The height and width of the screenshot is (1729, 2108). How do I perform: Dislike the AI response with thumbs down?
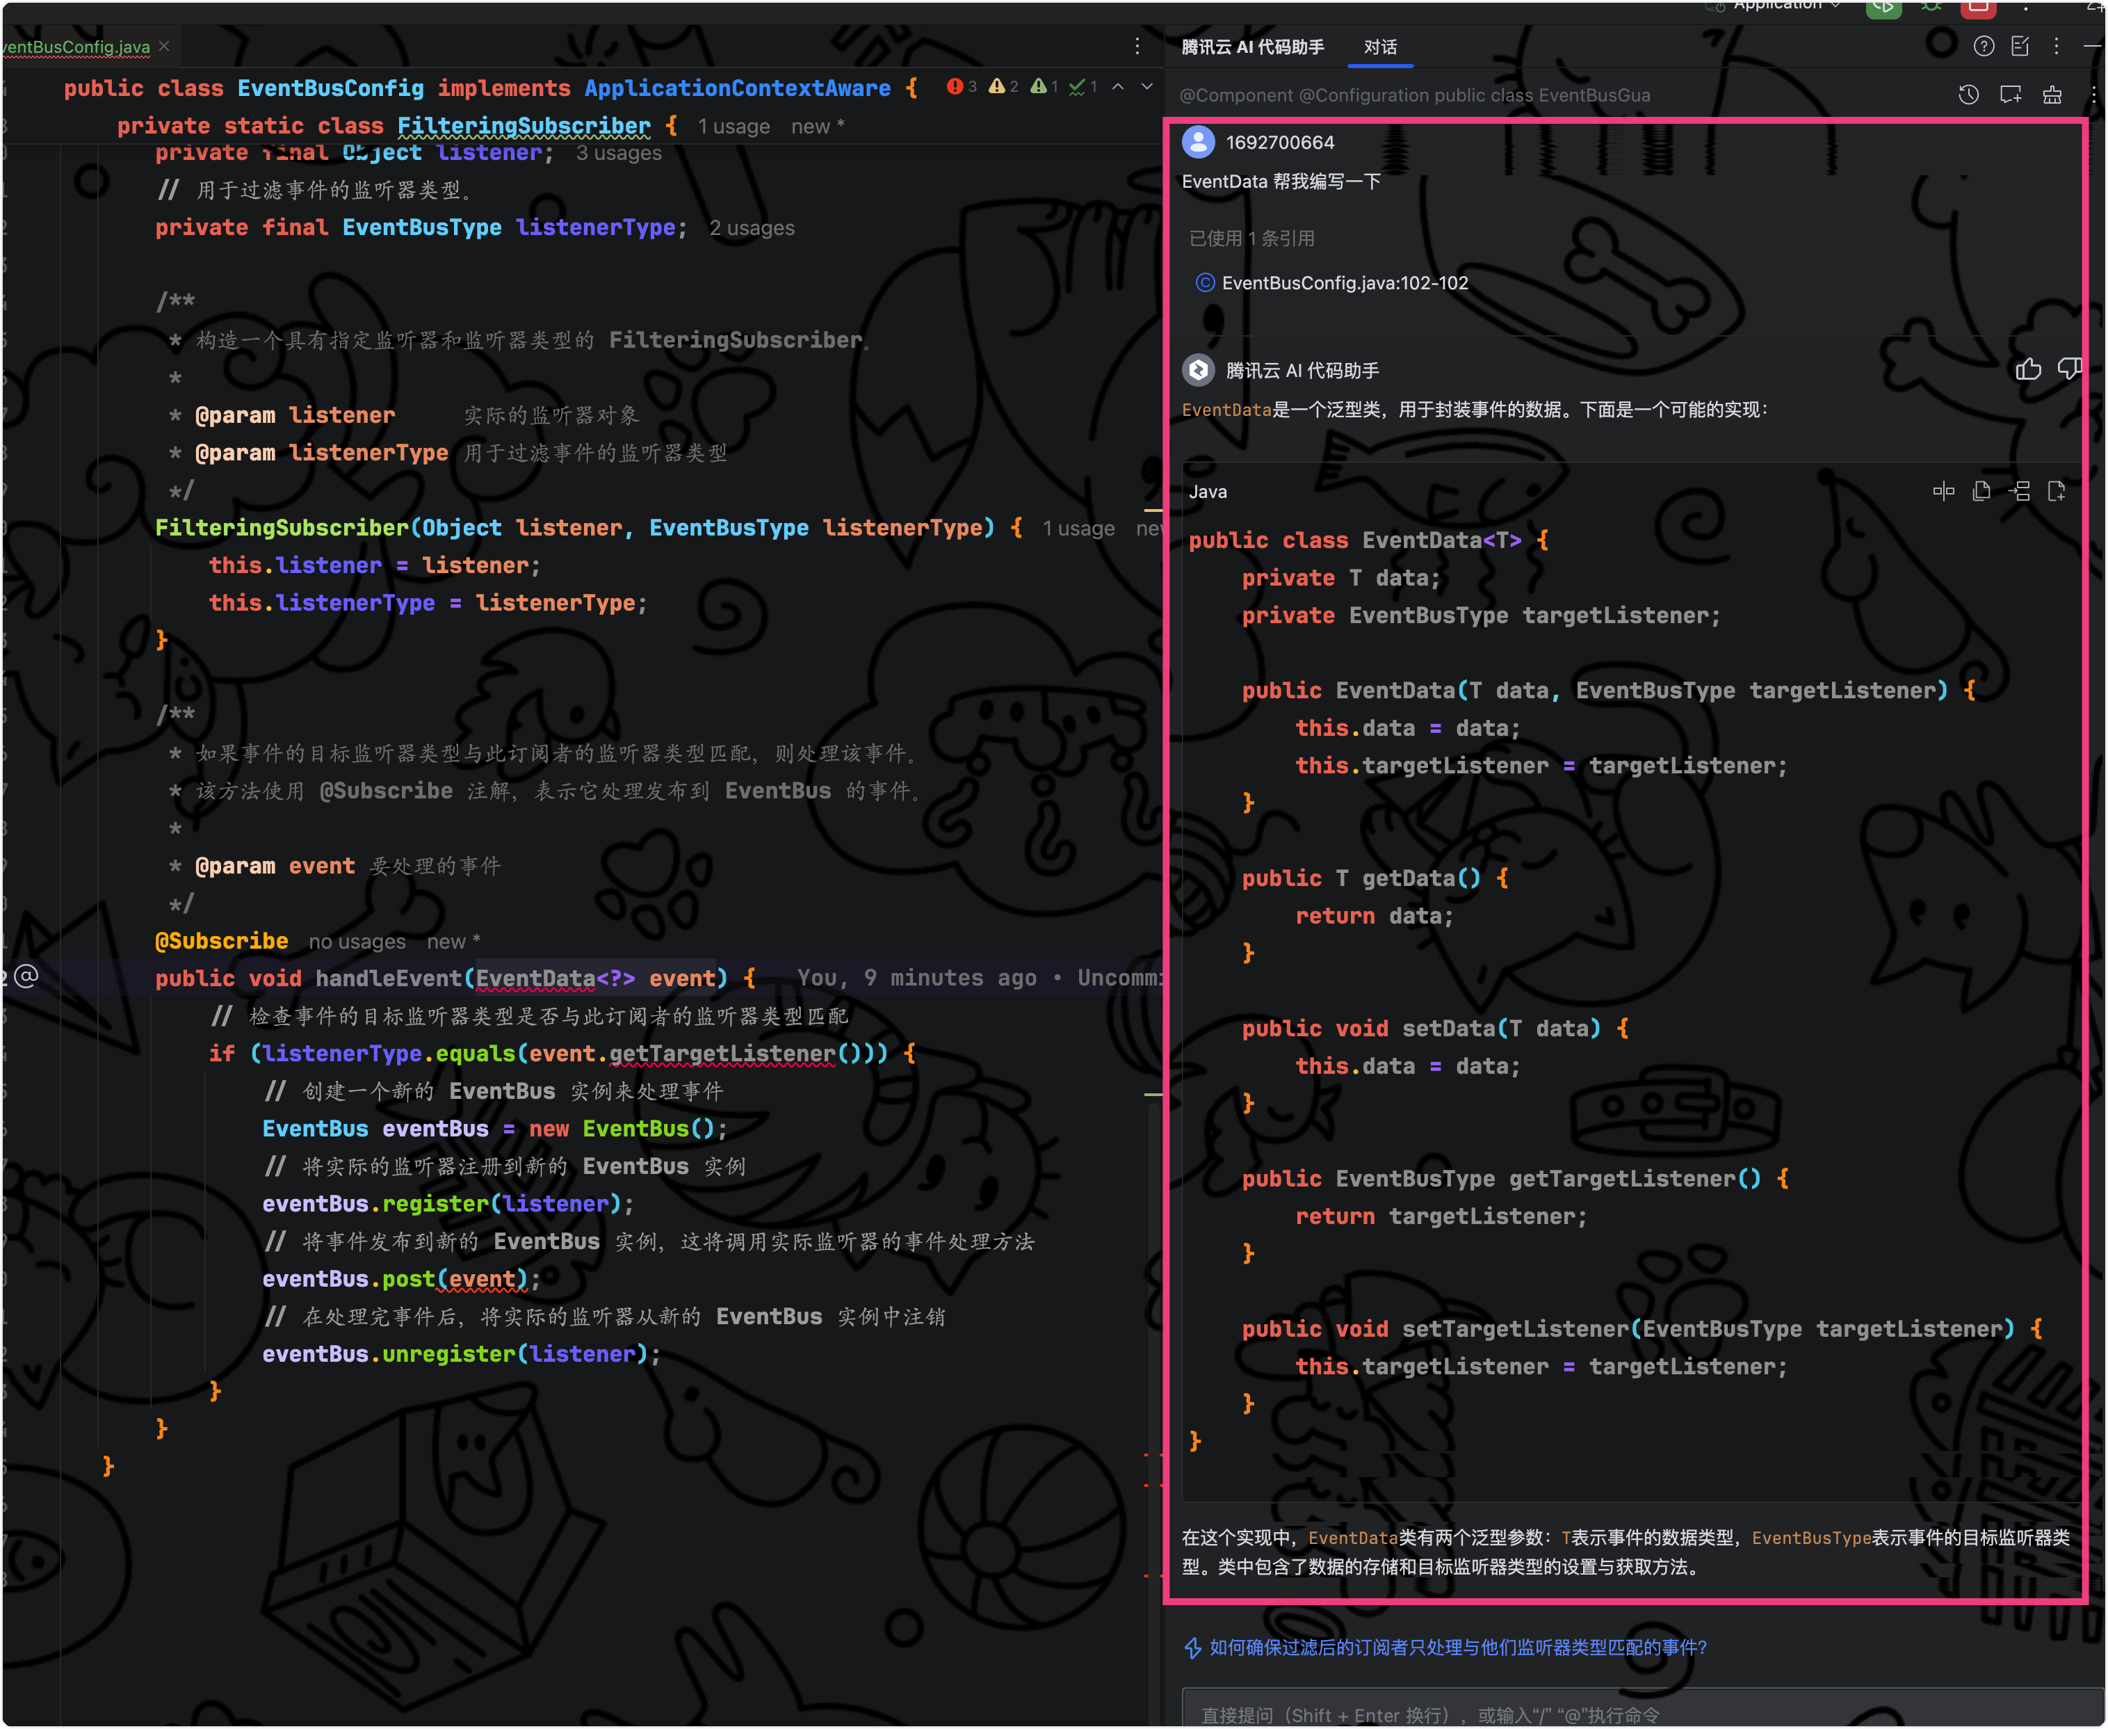click(x=2069, y=369)
